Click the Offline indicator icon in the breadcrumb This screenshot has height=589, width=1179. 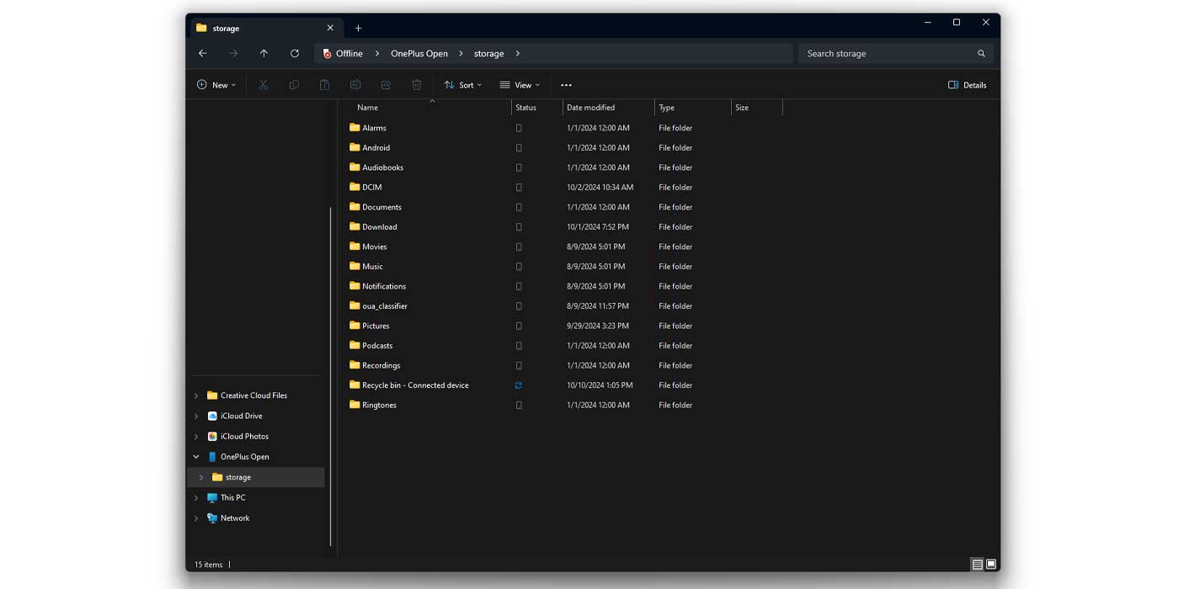pos(326,53)
